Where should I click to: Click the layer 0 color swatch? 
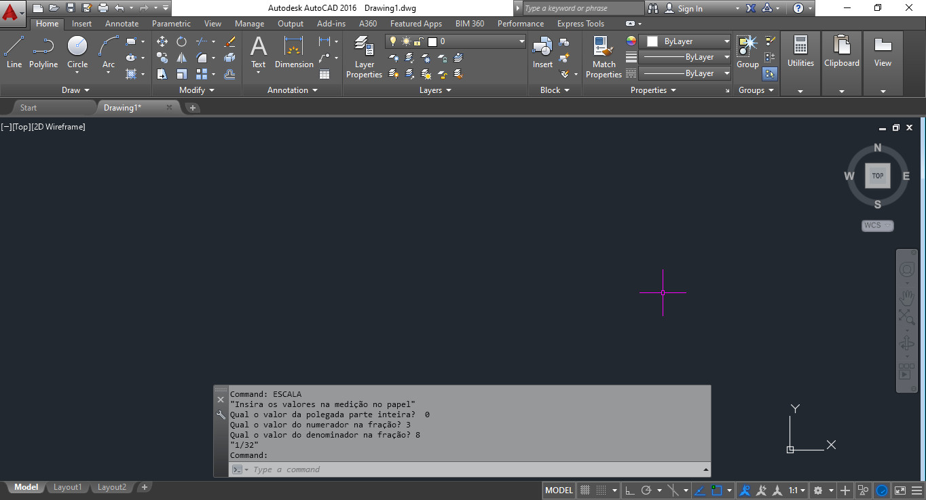tap(432, 41)
